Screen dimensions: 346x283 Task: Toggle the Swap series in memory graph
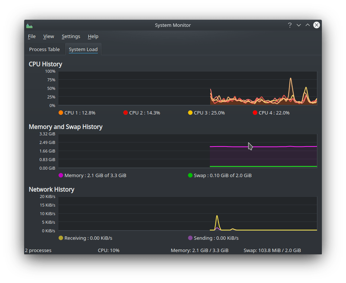click(x=189, y=175)
